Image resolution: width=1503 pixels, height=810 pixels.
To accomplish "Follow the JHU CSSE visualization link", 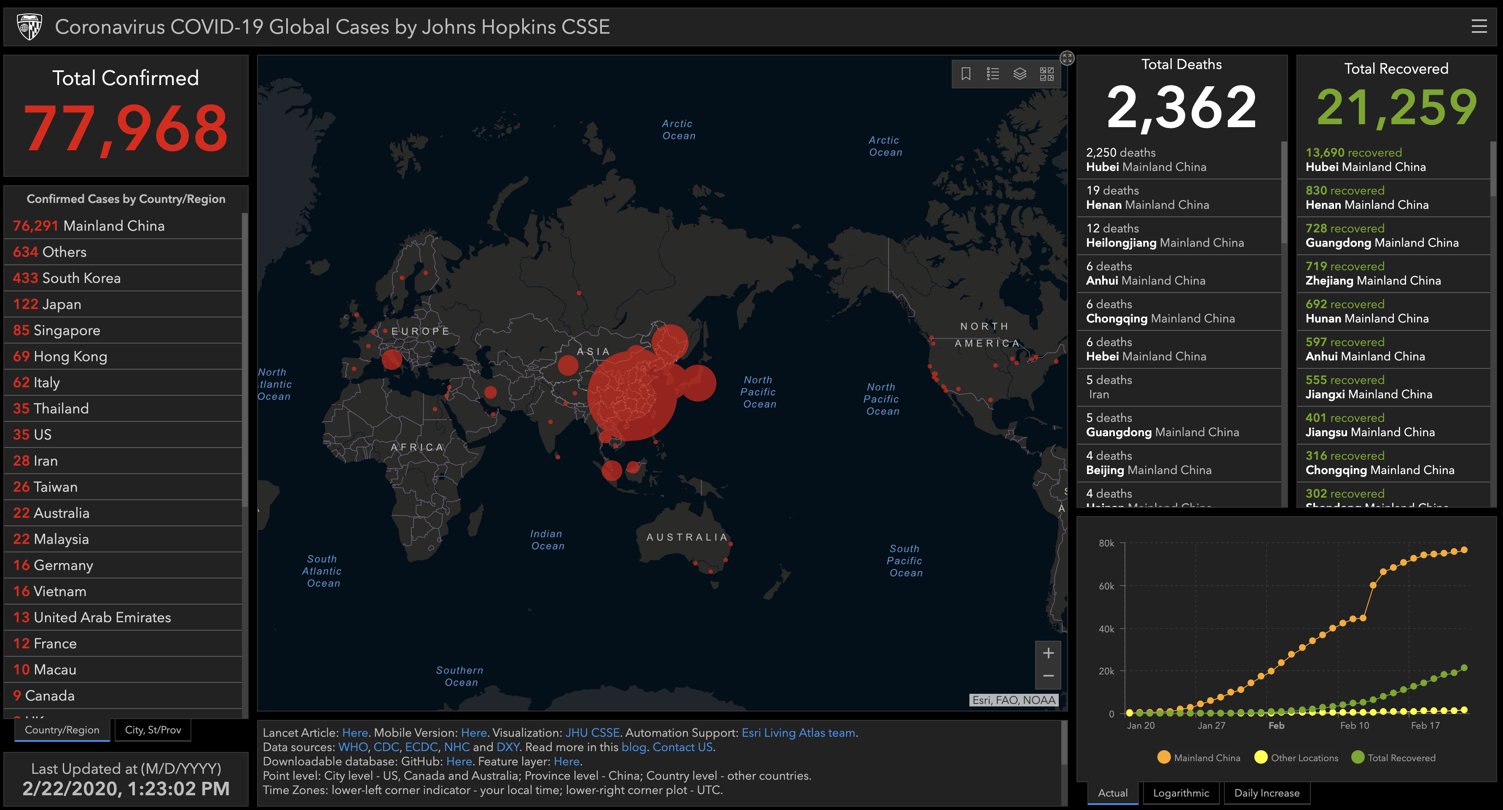I will [592, 733].
